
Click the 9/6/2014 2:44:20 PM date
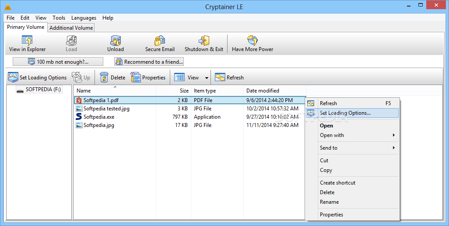pyautogui.click(x=270, y=100)
